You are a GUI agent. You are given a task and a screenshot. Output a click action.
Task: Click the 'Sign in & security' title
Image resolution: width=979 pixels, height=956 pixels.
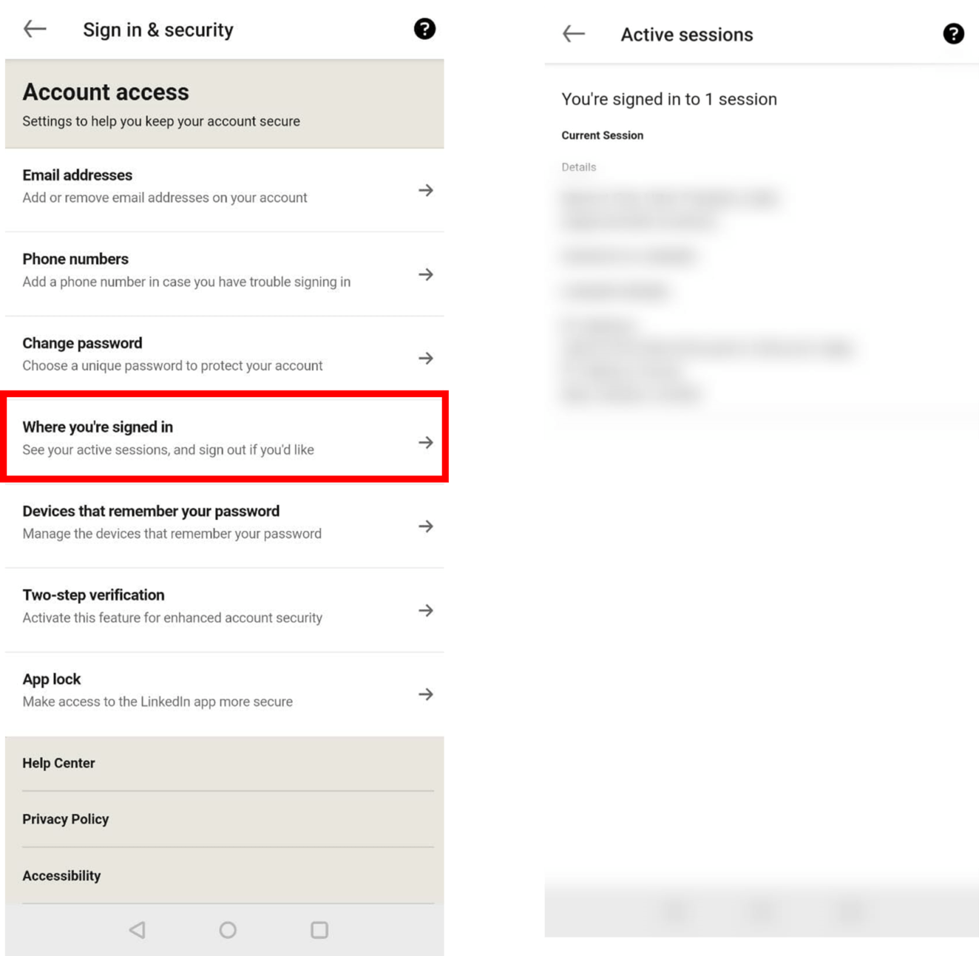coord(158,30)
